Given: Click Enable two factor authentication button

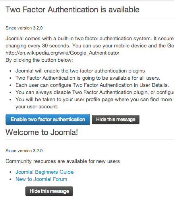Looking at the screenshot, I should click(x=48, y=120).
